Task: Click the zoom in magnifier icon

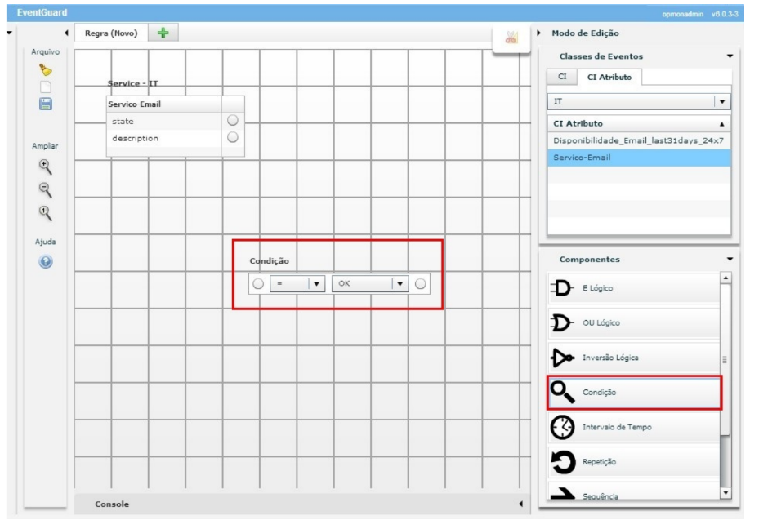Action: (46, 167)
